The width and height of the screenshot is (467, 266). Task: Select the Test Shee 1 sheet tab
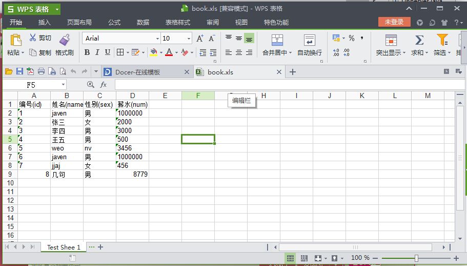pyautogui.click(x=64, y=247)
